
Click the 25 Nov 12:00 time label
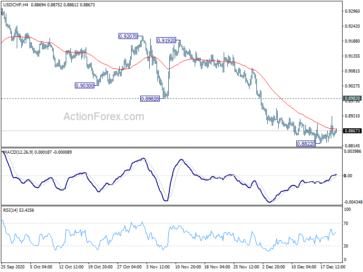246,267
